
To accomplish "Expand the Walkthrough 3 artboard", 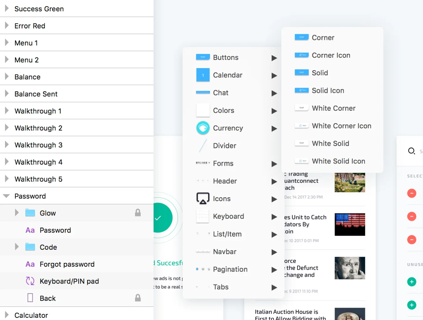I will 7,145.
